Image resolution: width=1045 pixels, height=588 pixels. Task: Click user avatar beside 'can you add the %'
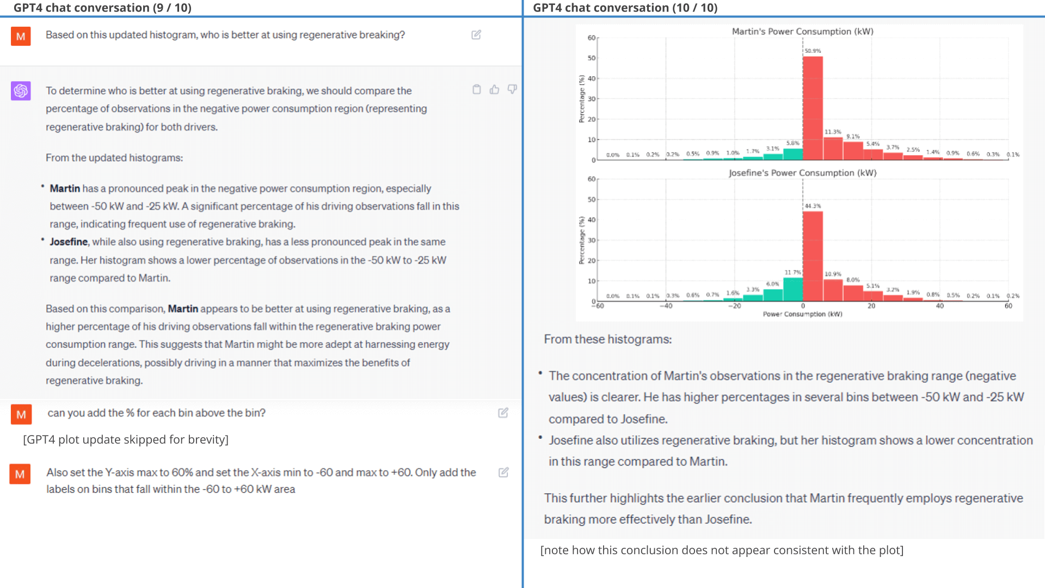click(21, 414)
